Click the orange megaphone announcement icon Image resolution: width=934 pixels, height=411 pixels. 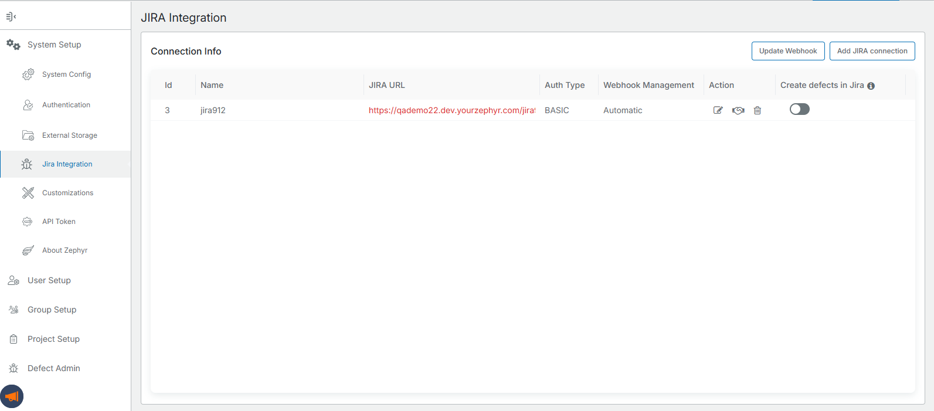click(12, 396)
